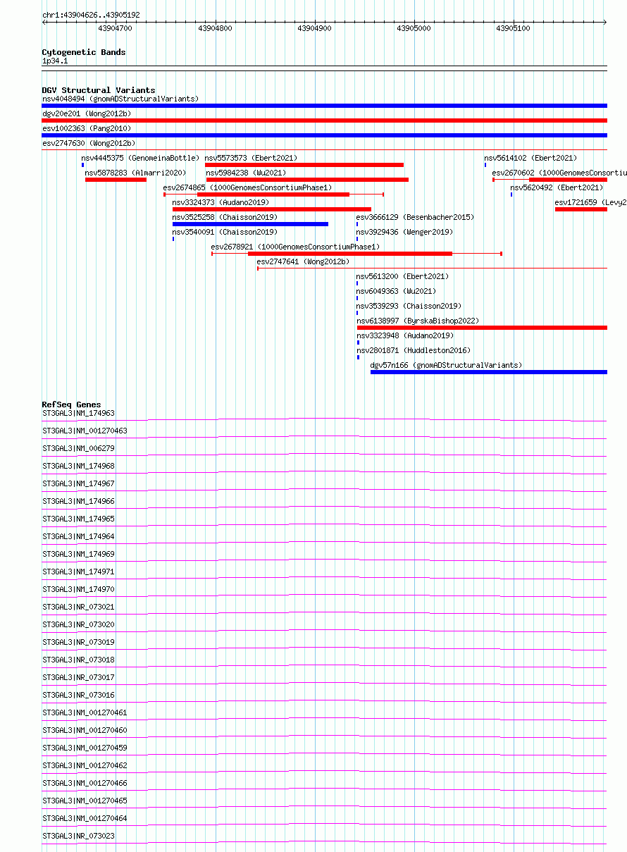Select the ST3GAL3|NM_174971 transcript label
Viewport: 627px width, 852px height.
(x=78, y=572)
